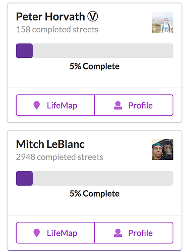191x251 pixels.
Task: Click Mitch LeBlanc's purple progress bar
Action: (x=24, y=178)
